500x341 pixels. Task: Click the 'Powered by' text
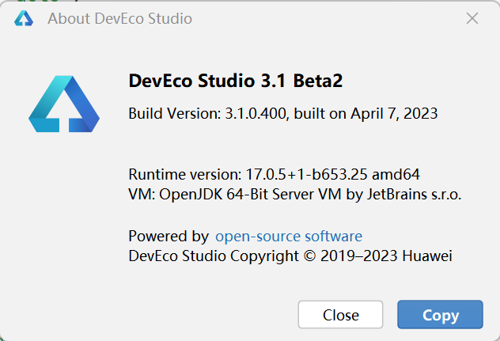(169, 237)
